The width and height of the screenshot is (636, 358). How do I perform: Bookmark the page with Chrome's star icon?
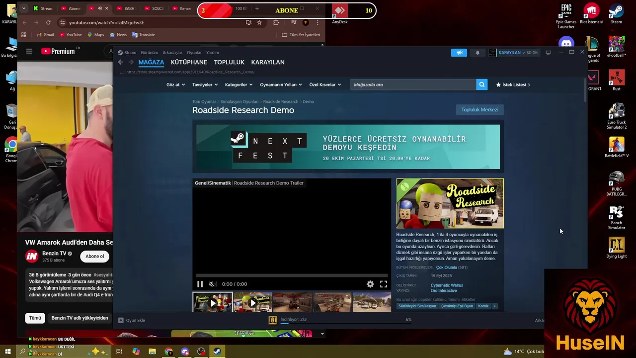pyautogui.click(x=259, y=22)
